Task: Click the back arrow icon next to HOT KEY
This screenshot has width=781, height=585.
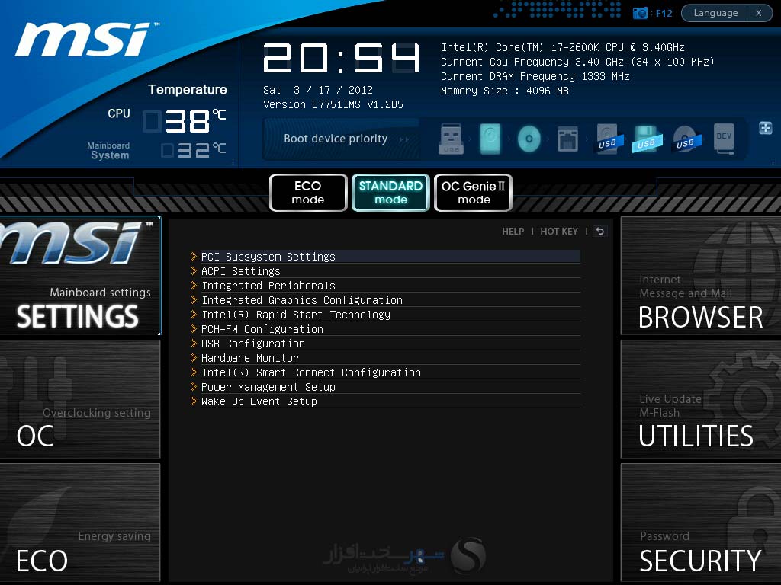Action: [599, 232]
